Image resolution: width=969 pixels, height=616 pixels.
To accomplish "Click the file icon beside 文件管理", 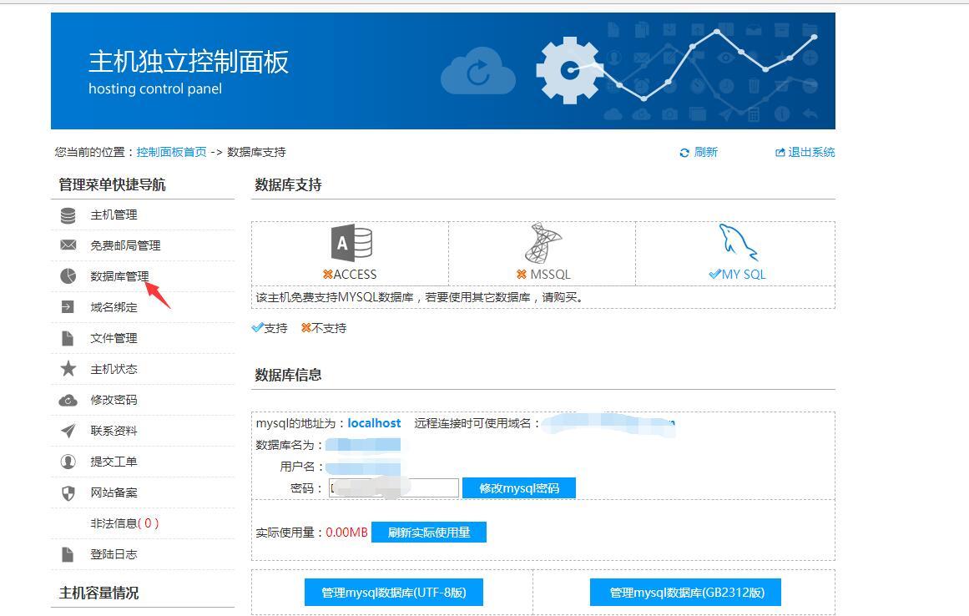I will [x=68, y=338].
